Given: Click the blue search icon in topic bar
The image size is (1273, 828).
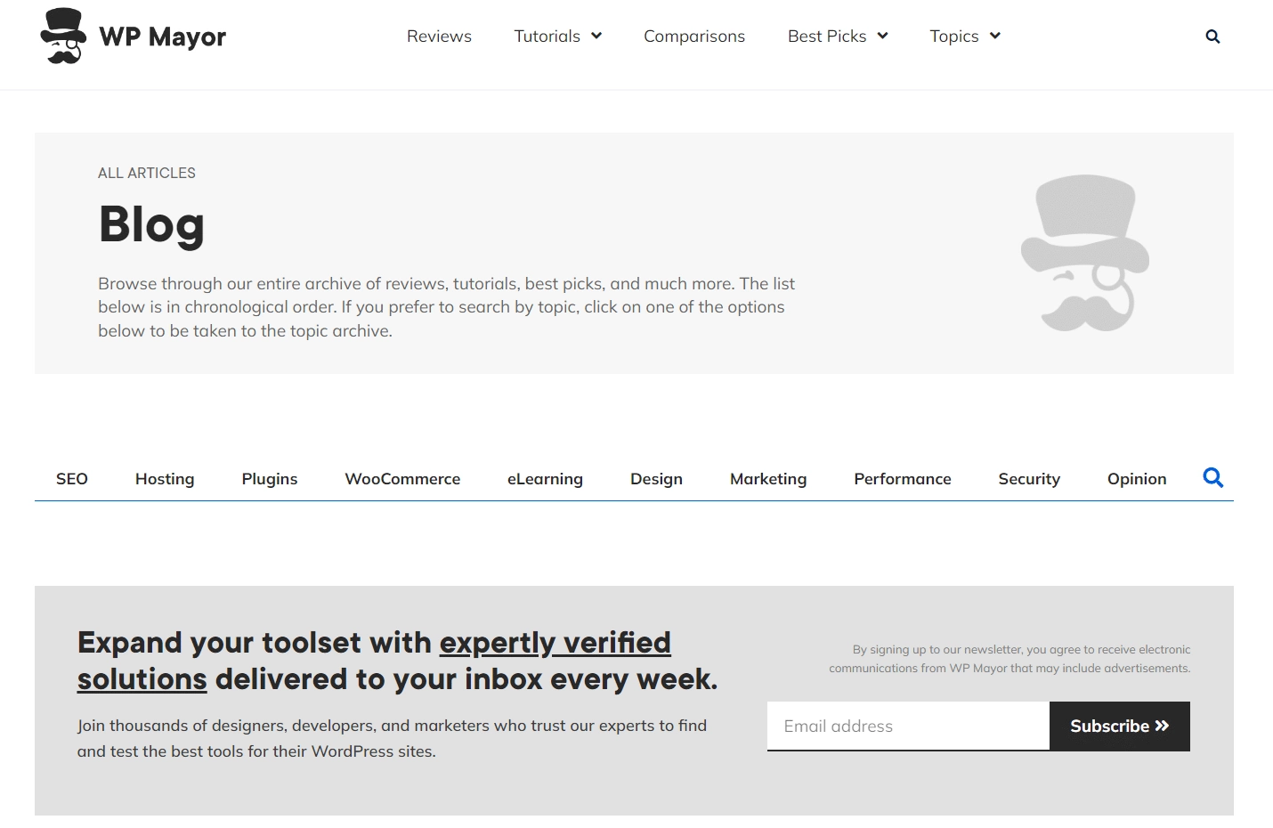Looking at the screenshot, I should click(1212, 478).
